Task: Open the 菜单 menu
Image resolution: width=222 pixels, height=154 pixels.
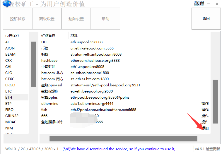Action: tap(199, 4)
